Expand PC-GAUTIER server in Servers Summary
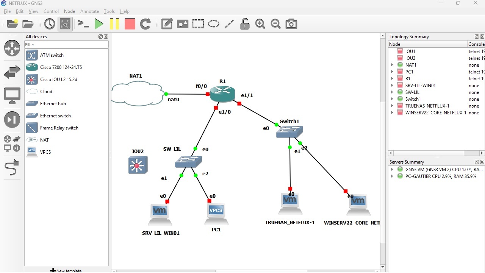485x273 pixels. click(x=392, y=176)
